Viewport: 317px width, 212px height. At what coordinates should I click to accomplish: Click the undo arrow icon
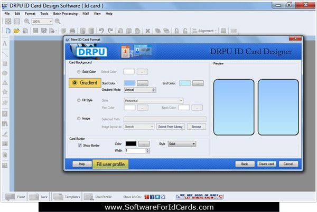pos(101,31)
